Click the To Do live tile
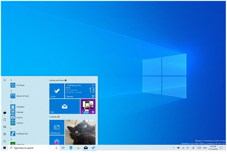The height and width of the screenshot is (154, 227). (57, 91)
